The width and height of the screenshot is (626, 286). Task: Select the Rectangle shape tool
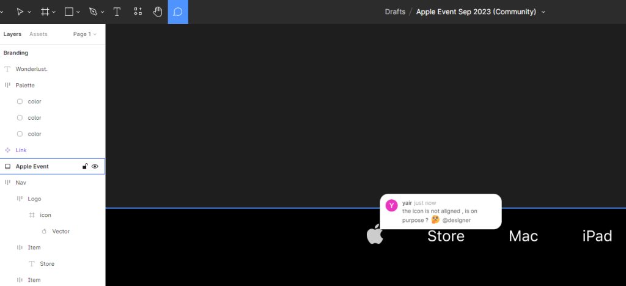[69, 12]
